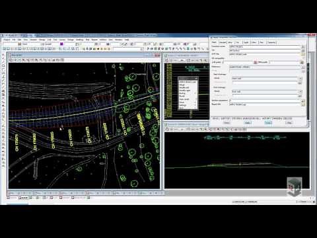Select the Main tab in the apply dialog
The width and height of the screenshot is (317, 238).
click(x=214, y=42)
